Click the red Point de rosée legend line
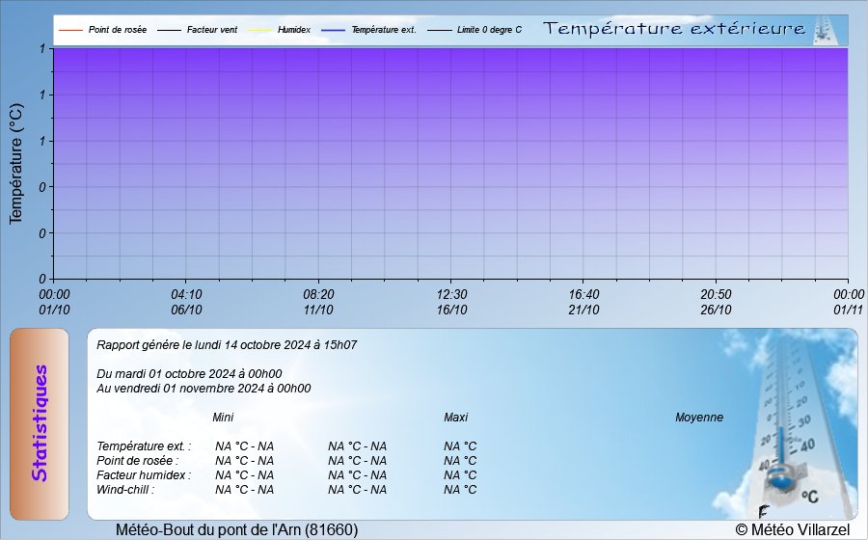This screenshot has width=868, height=540. coord(70,30)
